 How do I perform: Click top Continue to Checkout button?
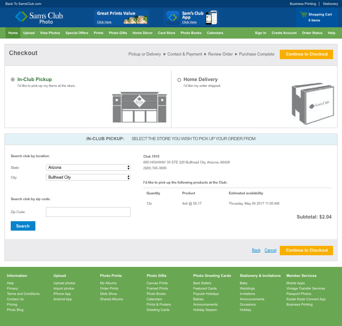point(306,54)
